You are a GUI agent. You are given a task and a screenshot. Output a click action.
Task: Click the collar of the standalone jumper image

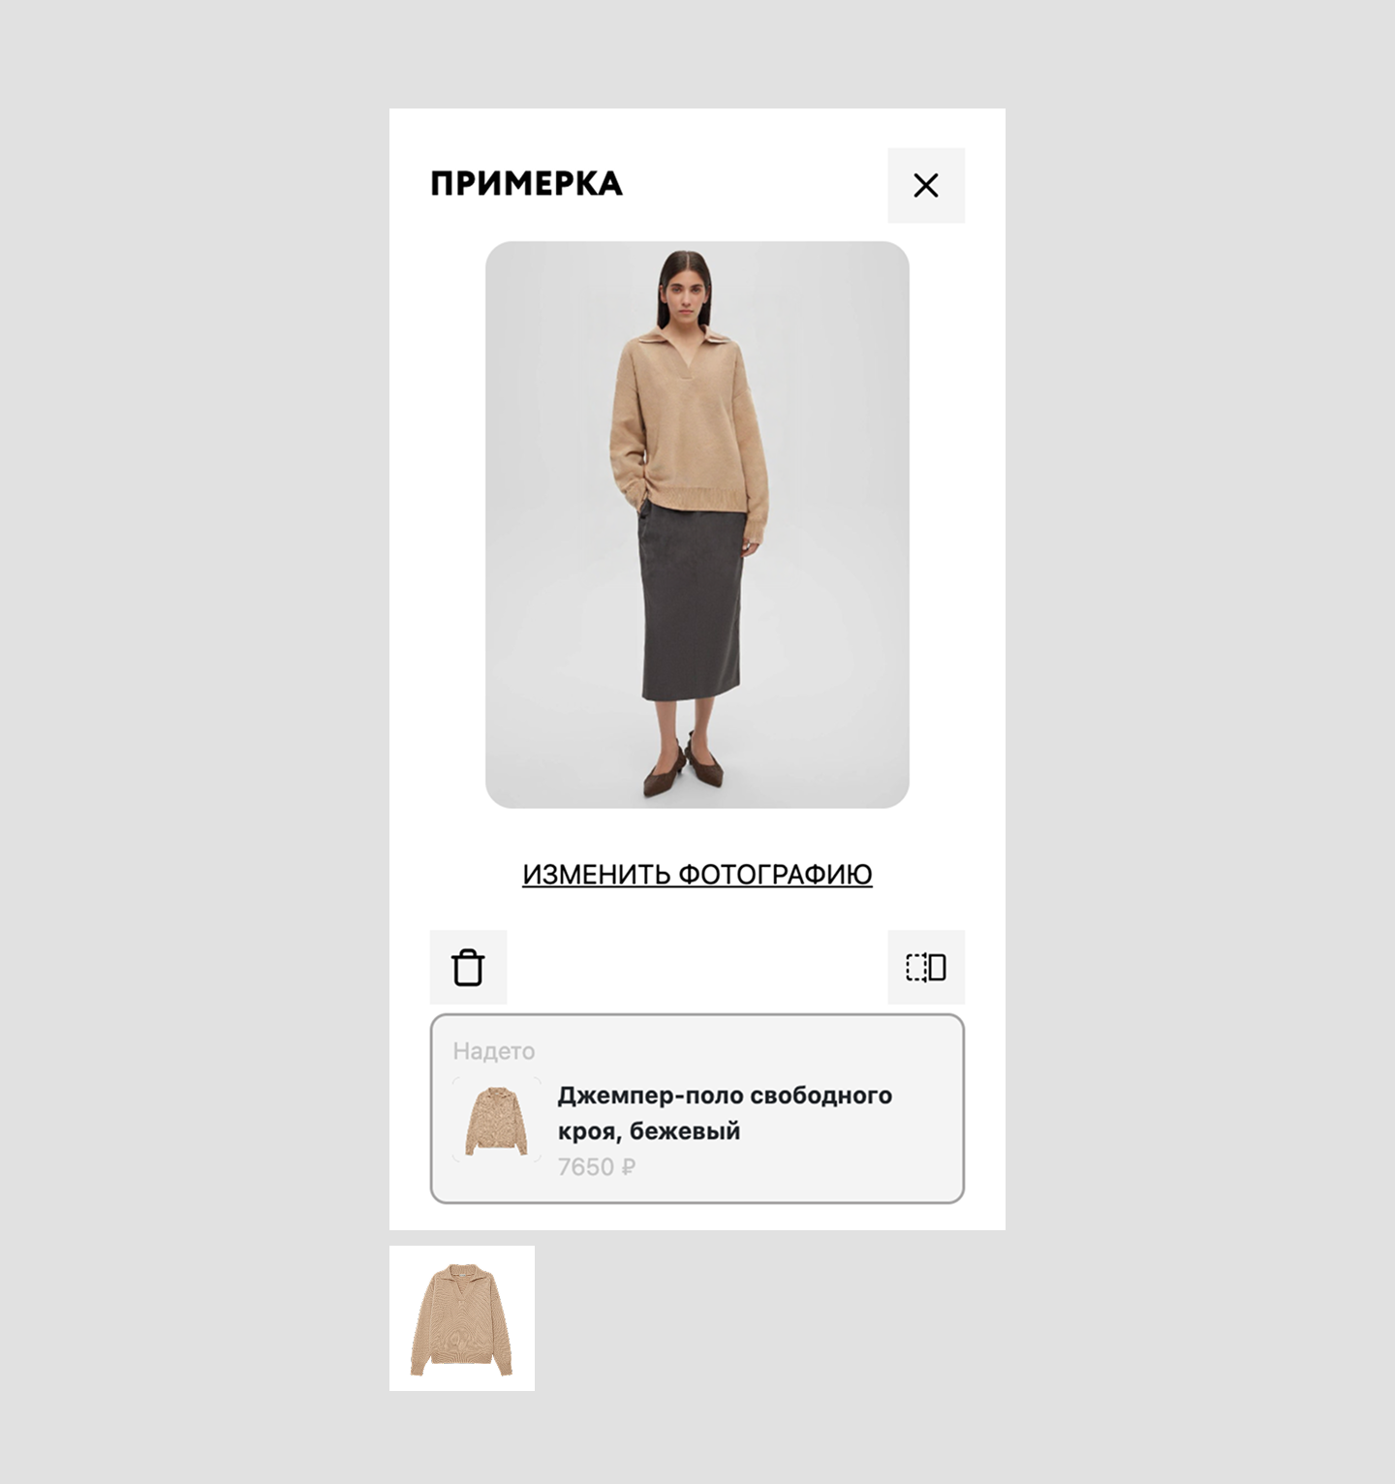462,1276
